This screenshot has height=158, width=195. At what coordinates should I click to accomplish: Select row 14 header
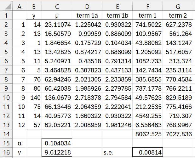(x=6, y=133)
